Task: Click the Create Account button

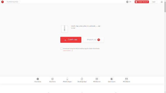Action: tap(142, 2)
